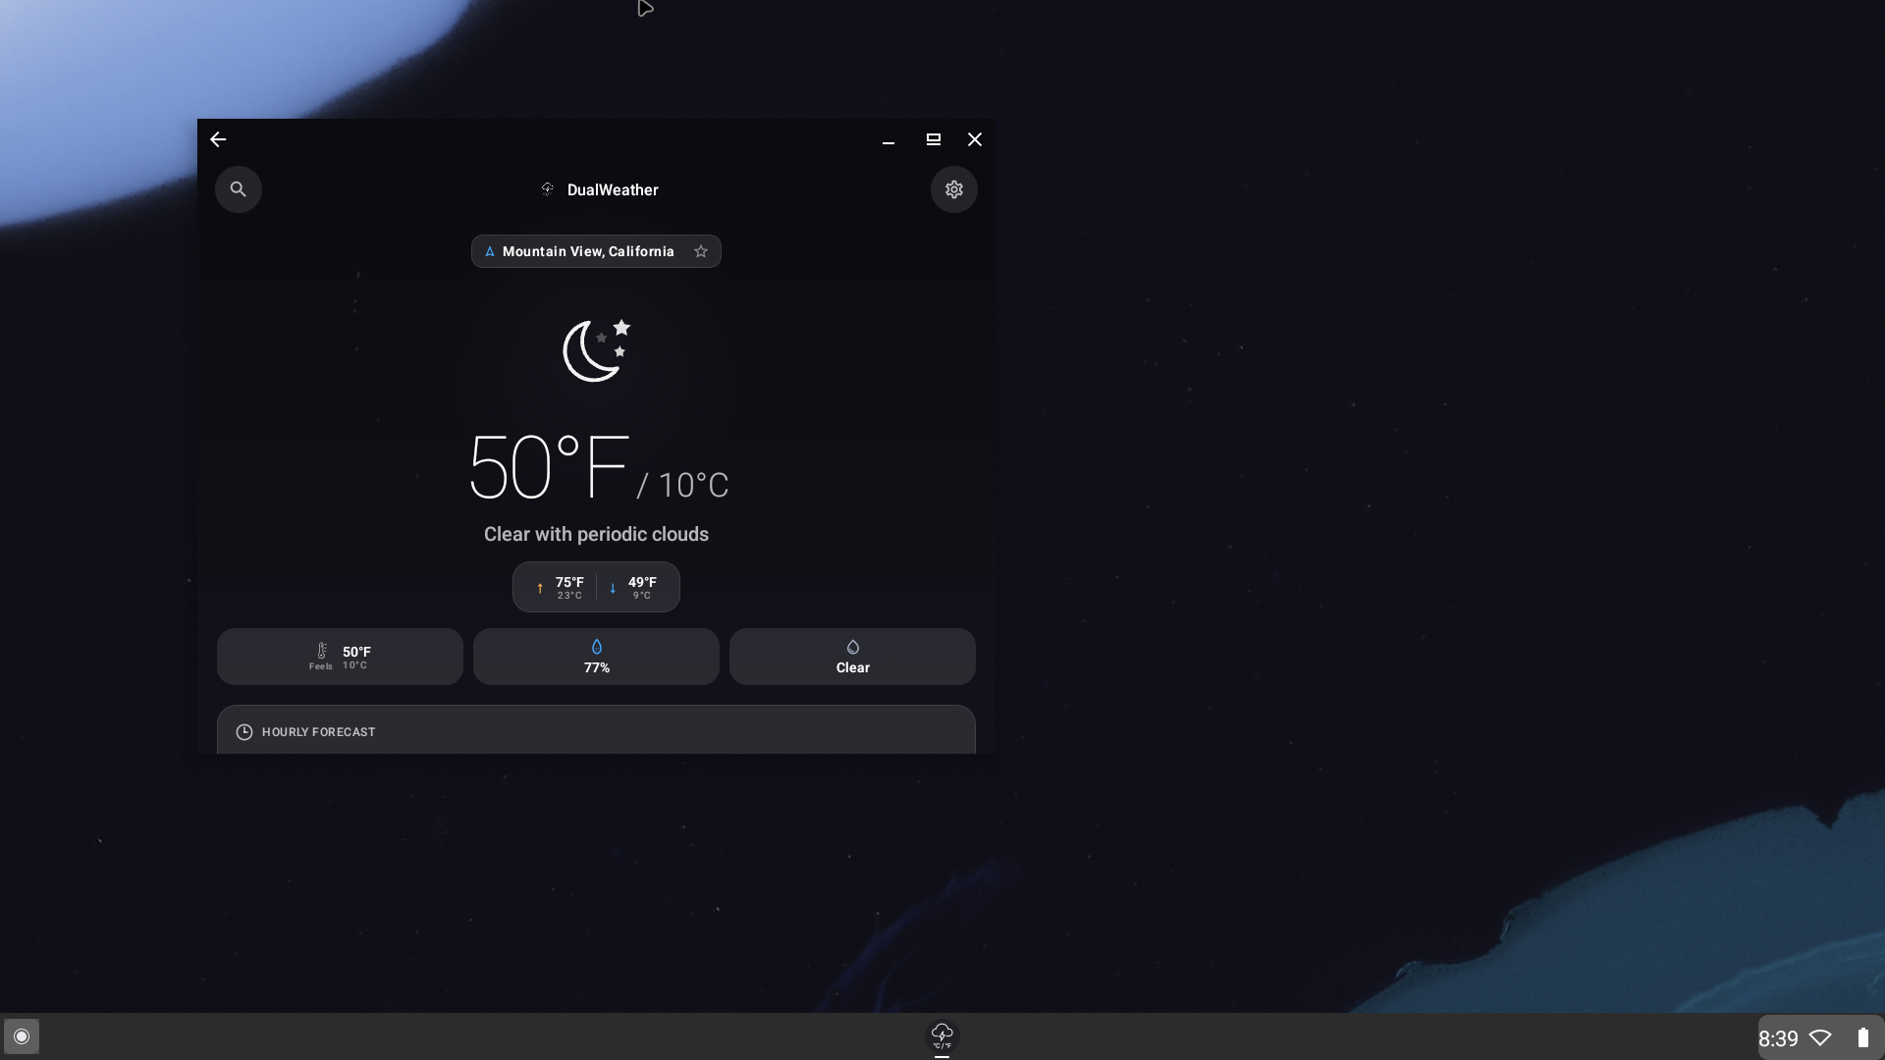Viewport: 1885px width, 1060px height.
Task: Click the Wi-Fi icon in the system tray
Action: 1821,1037
